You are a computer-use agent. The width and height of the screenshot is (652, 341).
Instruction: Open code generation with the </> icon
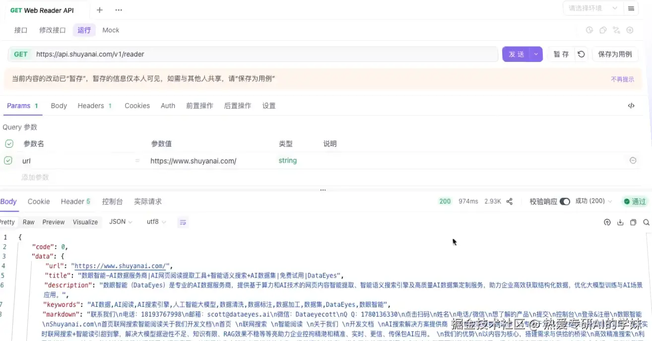pyautogui.click(x=631, y=106)
